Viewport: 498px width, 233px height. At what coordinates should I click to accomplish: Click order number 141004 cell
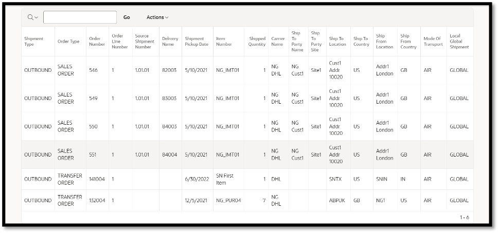(96, 179)
